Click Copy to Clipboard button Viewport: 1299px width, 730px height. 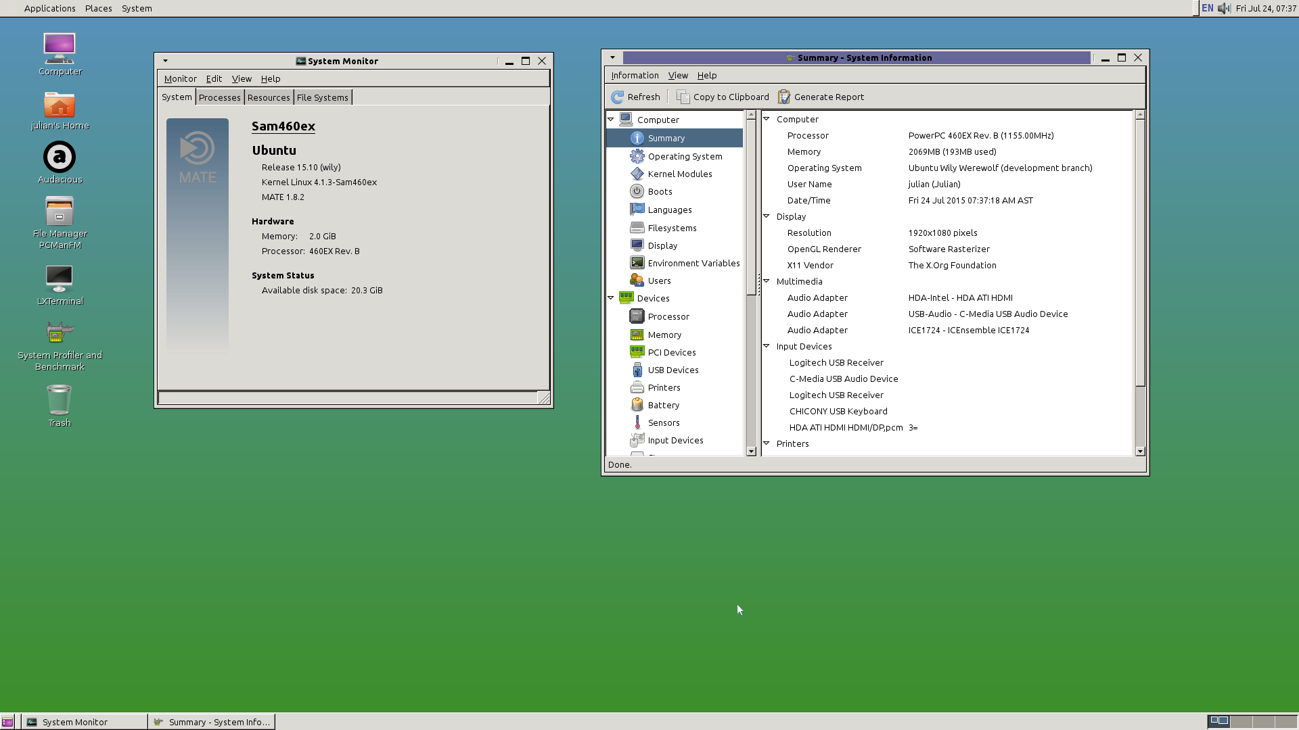click(x=723, y=97)
